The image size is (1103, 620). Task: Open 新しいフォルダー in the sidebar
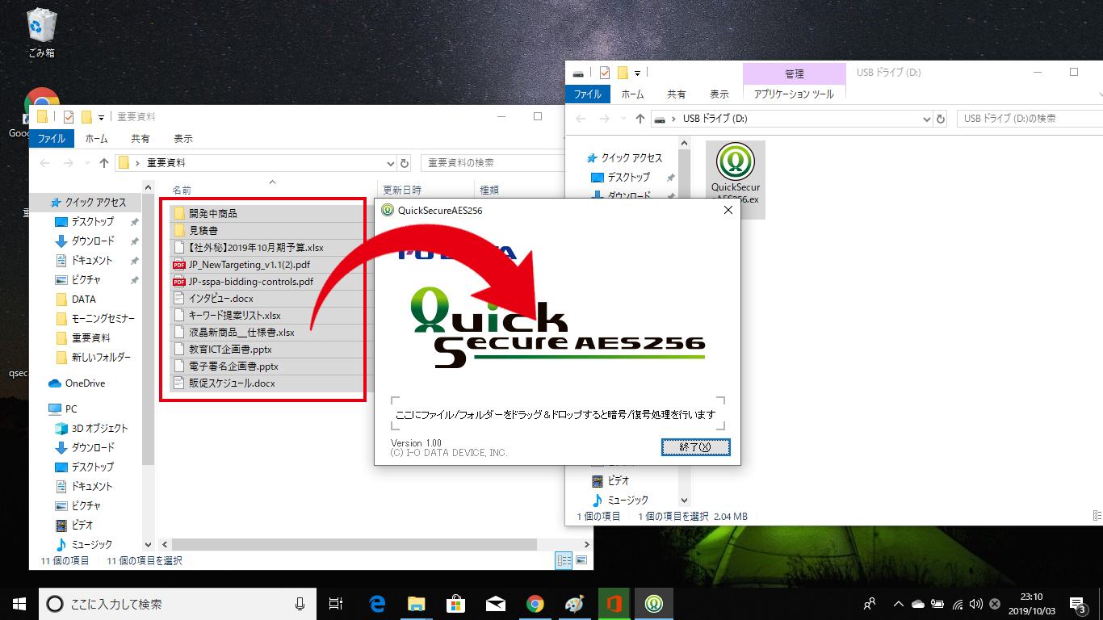point(101,358)
